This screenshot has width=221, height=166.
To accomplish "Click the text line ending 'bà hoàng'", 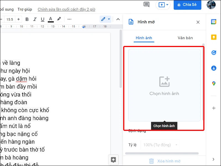I will coord(14,157).
